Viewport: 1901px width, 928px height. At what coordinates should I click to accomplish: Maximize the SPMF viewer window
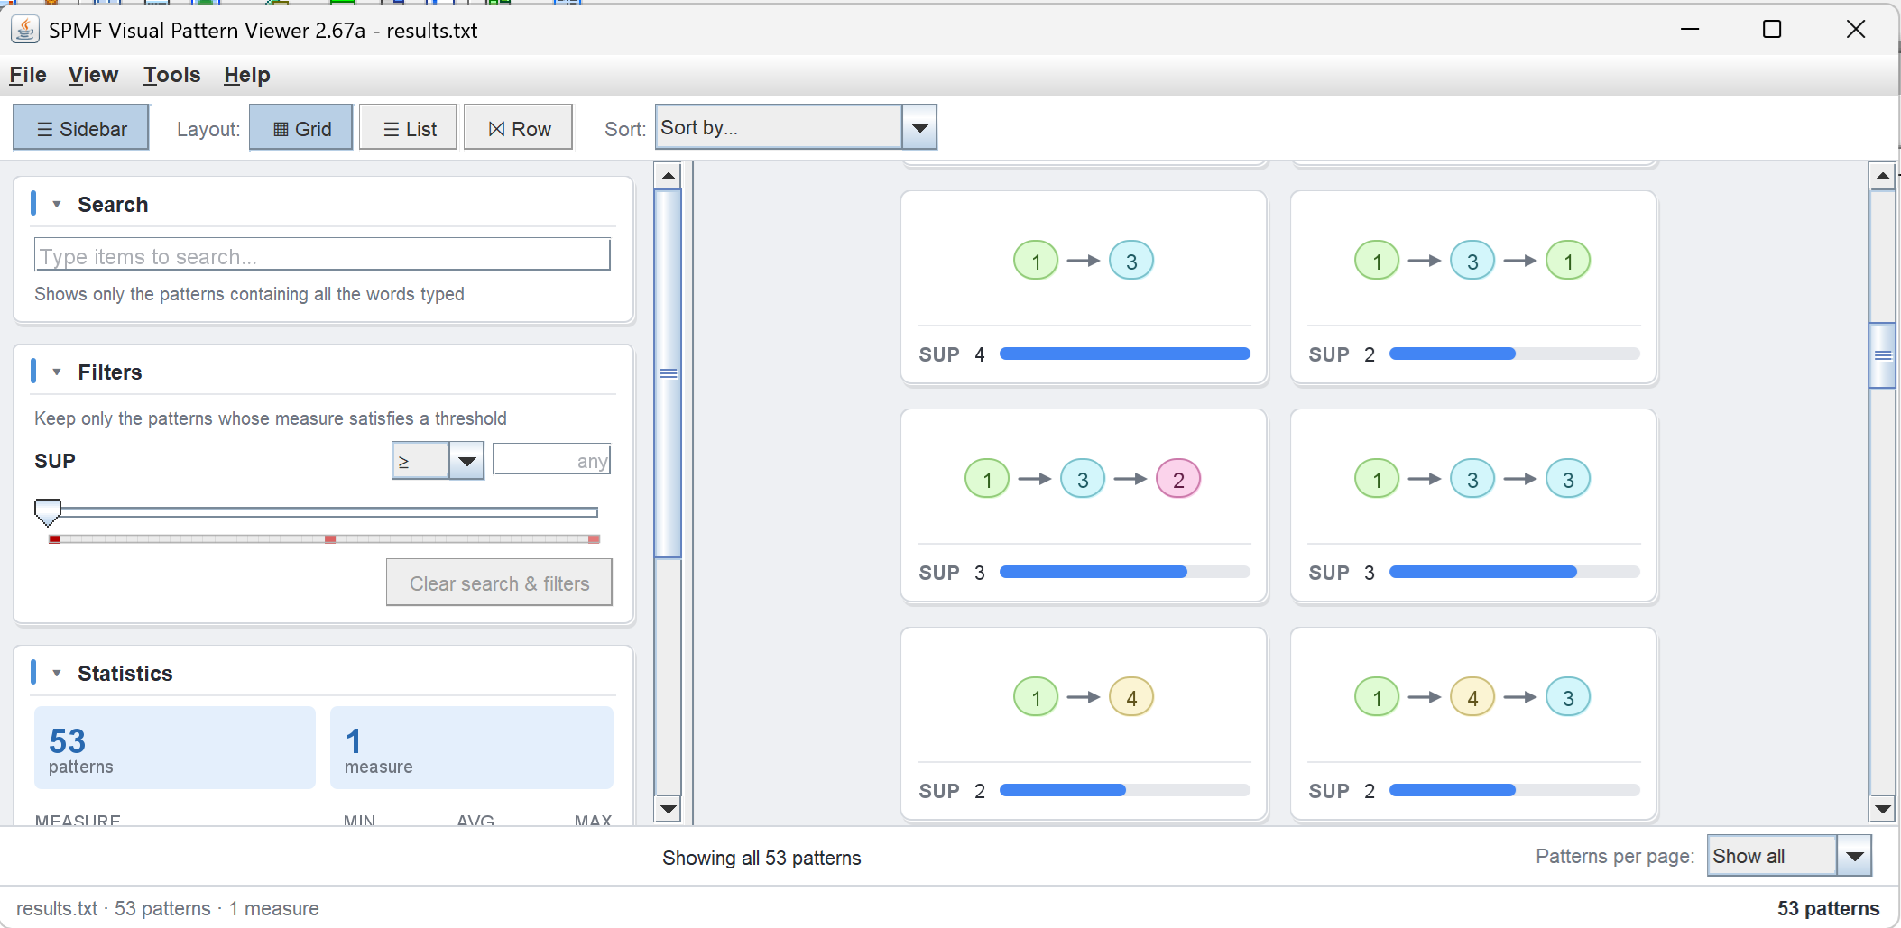[x=1772, y=29]
